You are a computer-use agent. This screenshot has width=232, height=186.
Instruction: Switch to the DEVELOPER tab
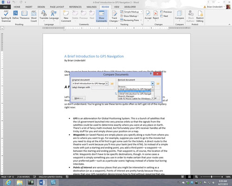click(130, 7)
